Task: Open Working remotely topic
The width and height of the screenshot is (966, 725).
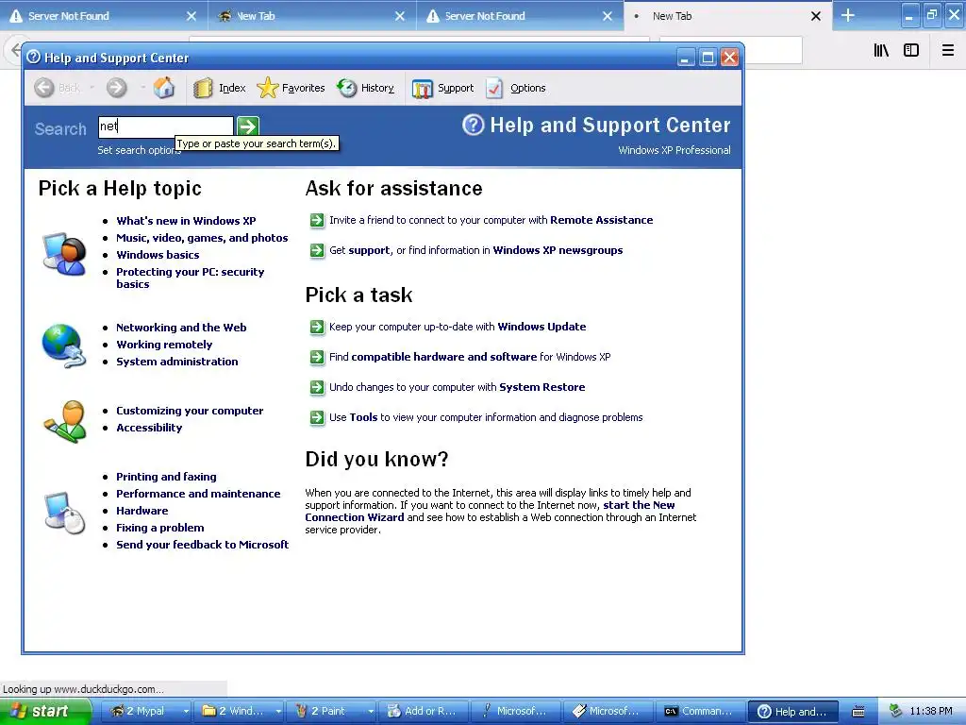Action: tap(164, 345)
